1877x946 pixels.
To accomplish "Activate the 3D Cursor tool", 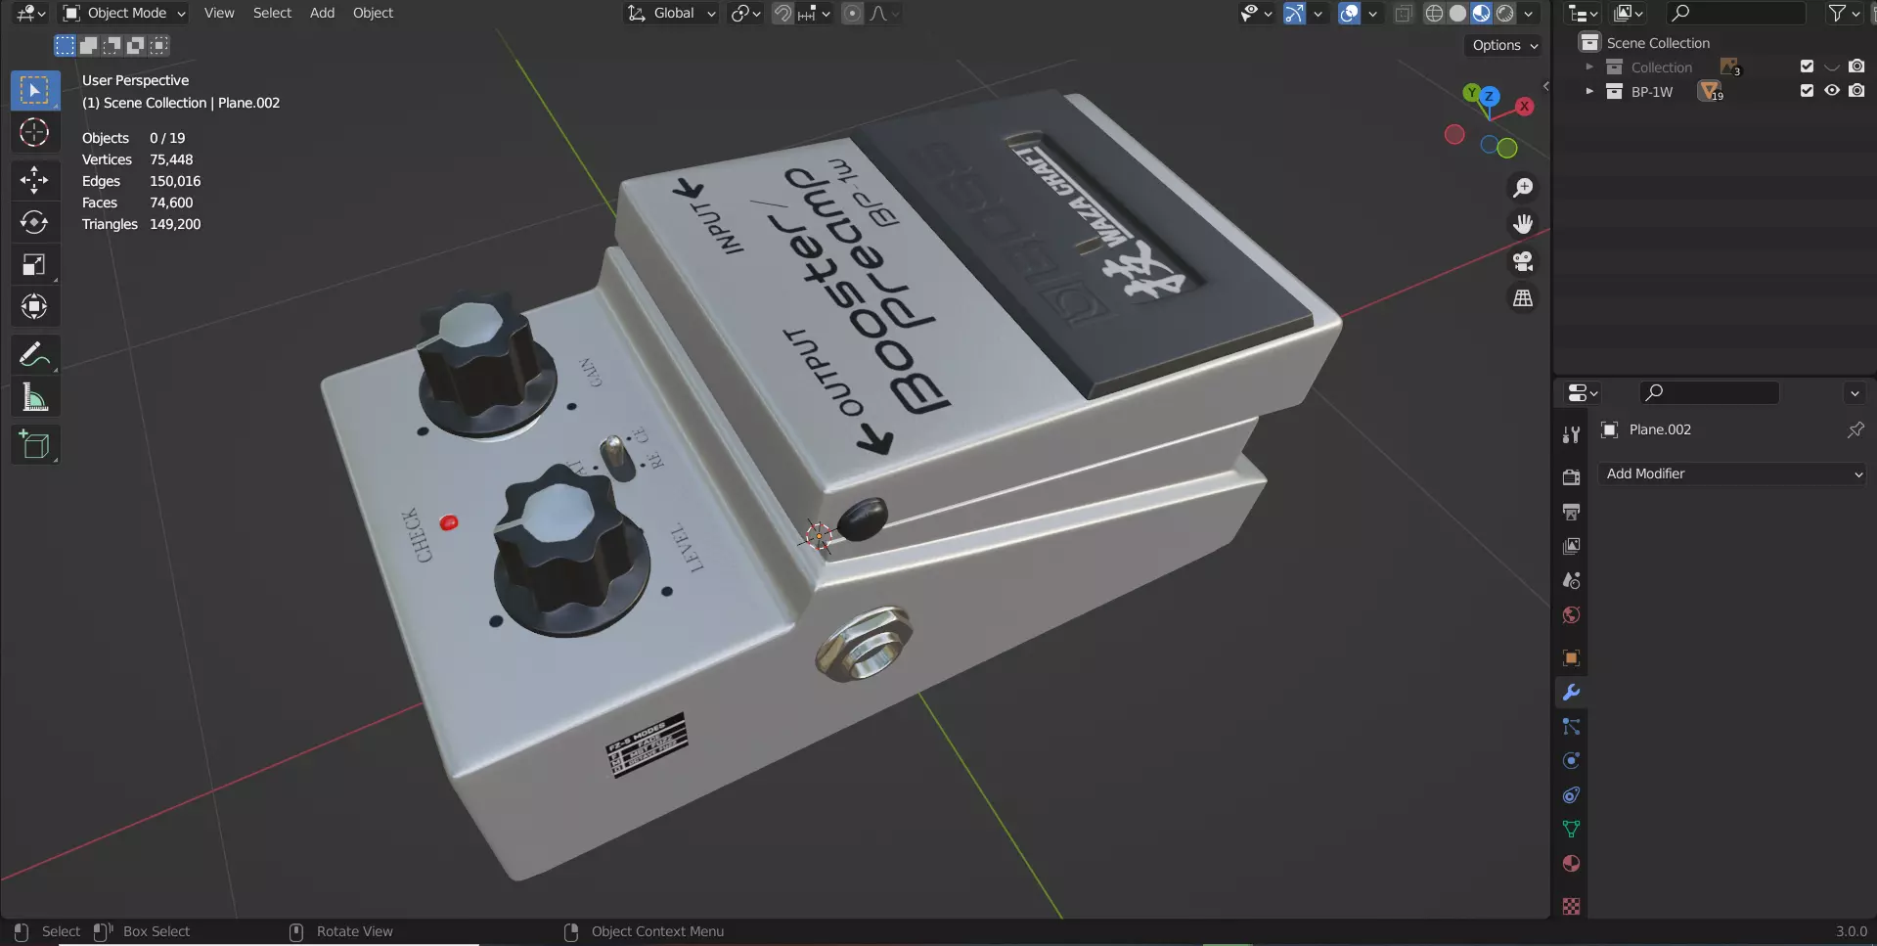I will tap(34, 132).
